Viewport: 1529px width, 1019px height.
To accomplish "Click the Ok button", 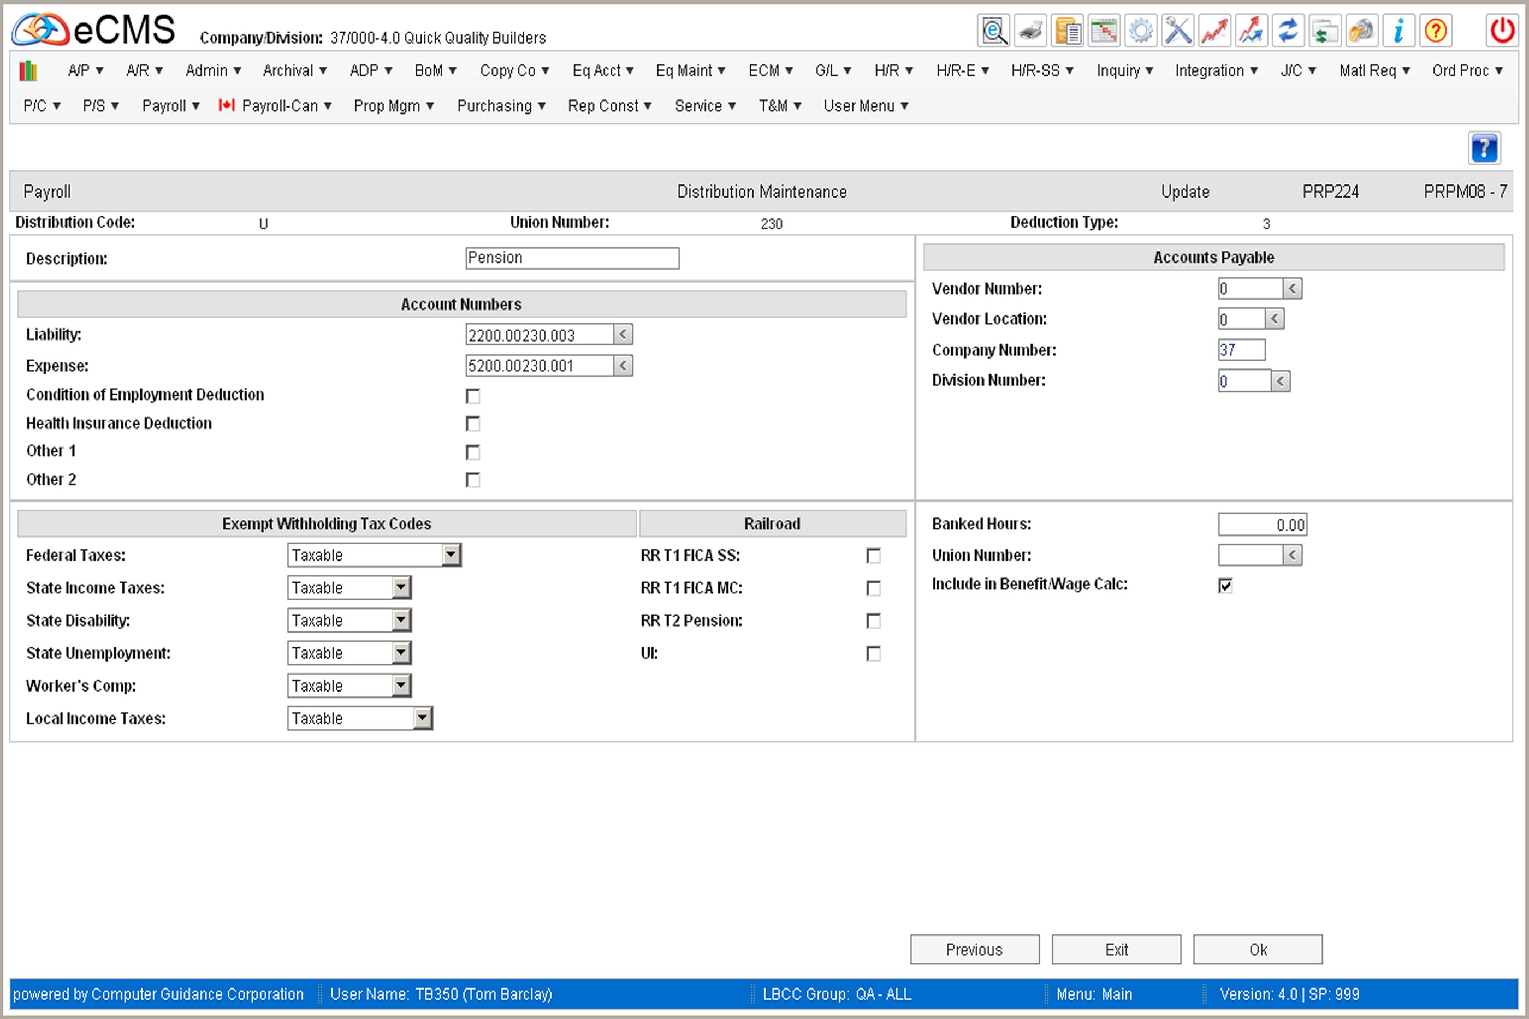I will click(1258, 950).
